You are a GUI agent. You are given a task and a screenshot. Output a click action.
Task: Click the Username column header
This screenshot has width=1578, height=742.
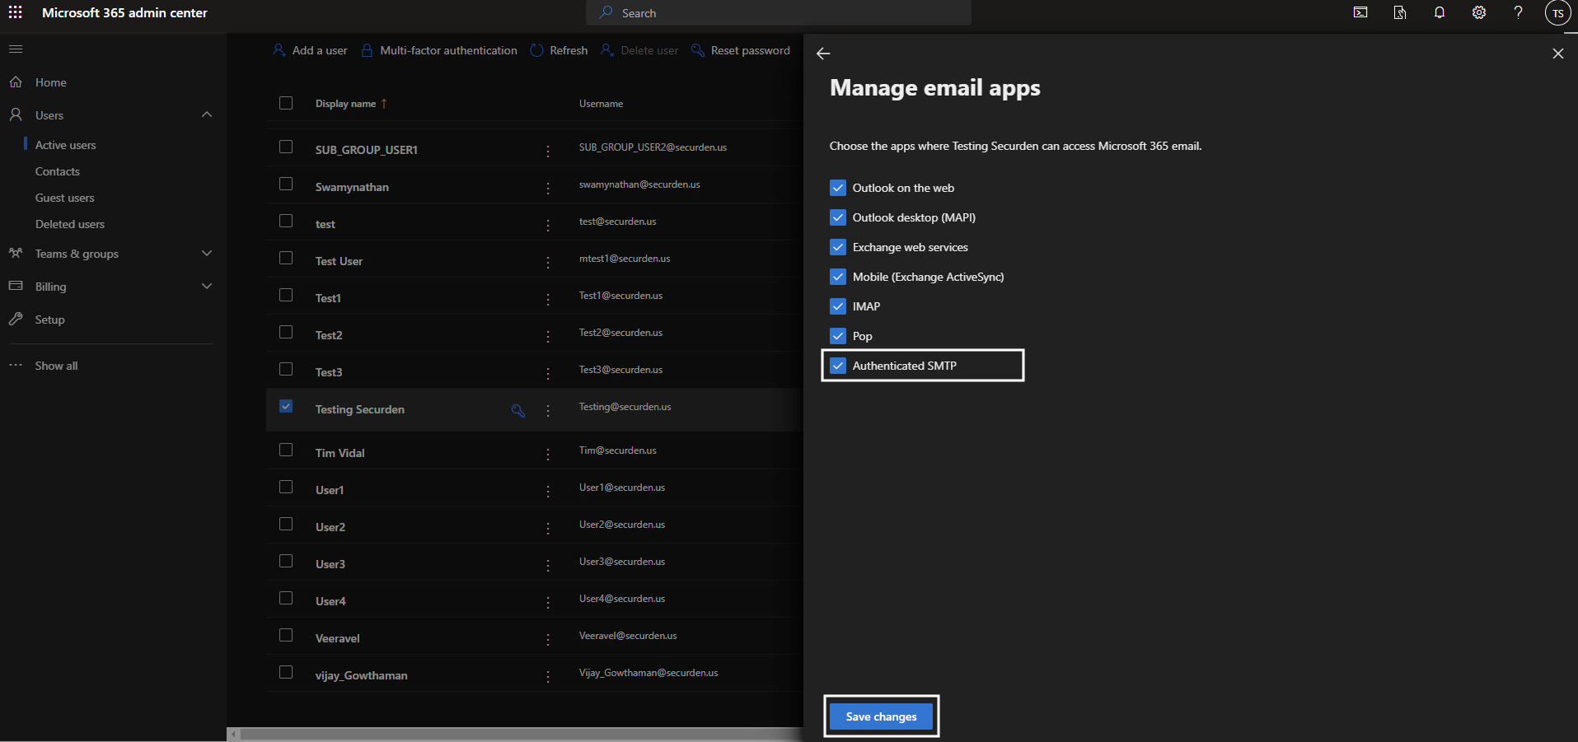[601, 104]
